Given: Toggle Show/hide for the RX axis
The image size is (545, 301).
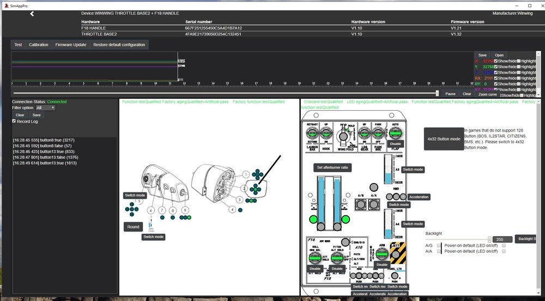Looking at the screenshot, I should tap(496, 78).
